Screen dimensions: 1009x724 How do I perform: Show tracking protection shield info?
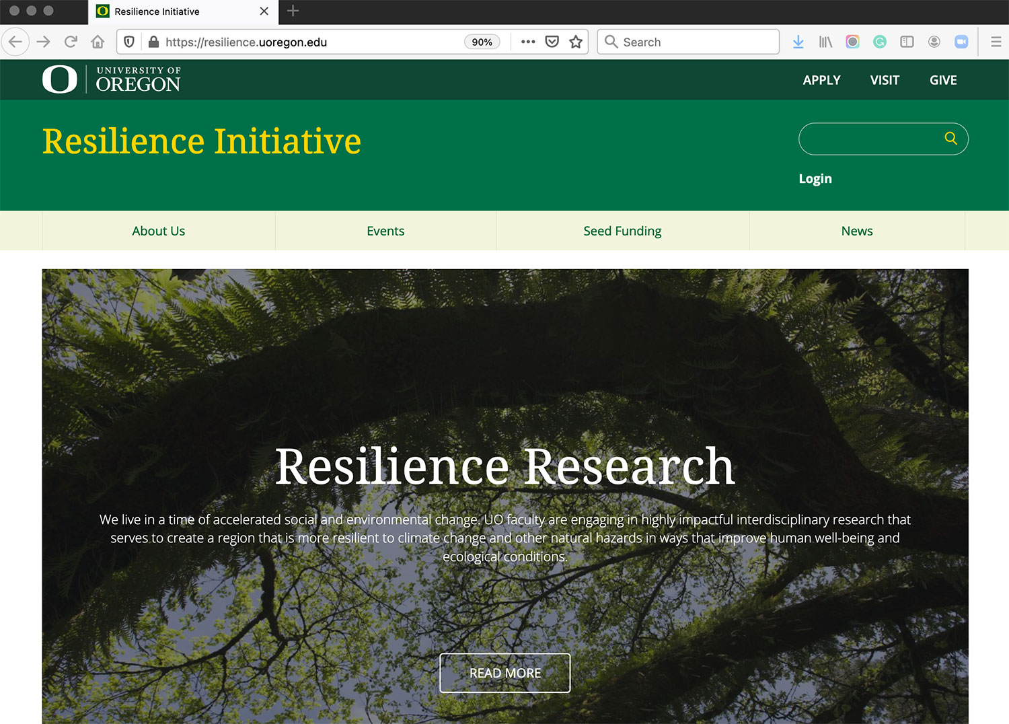coord(129,42)
